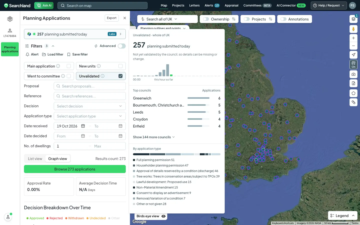Untick the Unvalidated checkbox
The height and width of the screenshot is (225, 360).
120,76
